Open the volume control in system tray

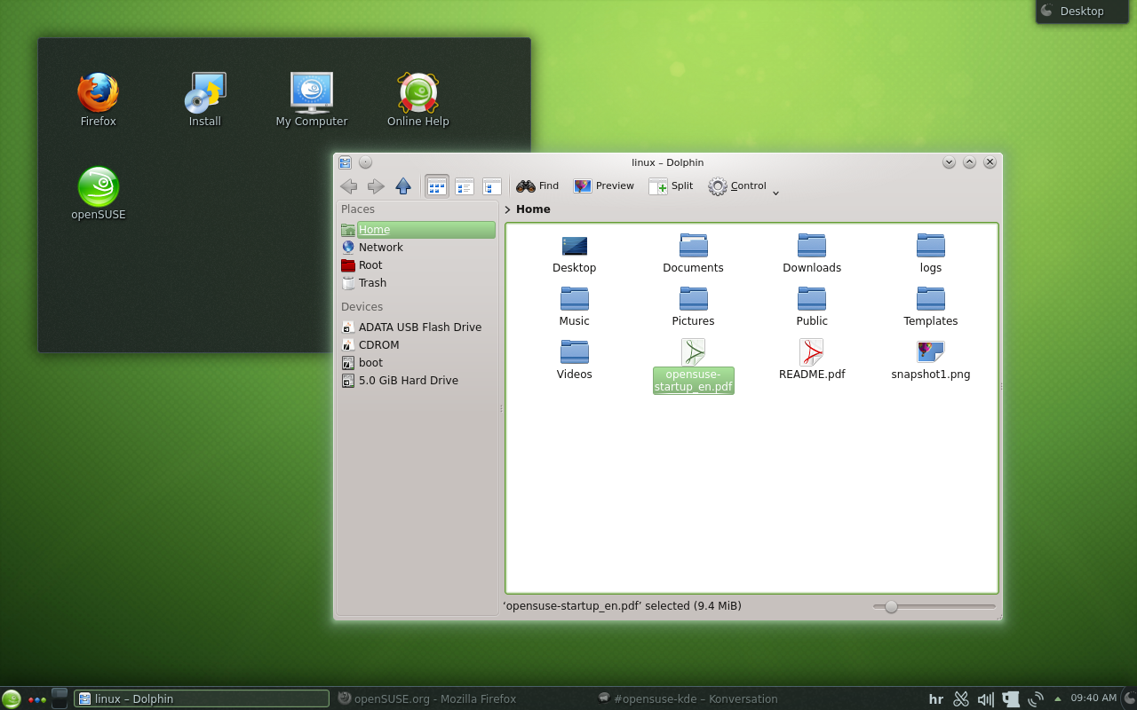[985, 699]
